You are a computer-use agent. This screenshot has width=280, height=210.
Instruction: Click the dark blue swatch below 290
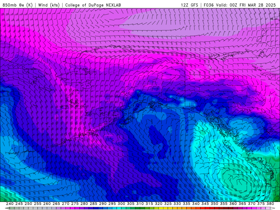pyautogui.click(x=100, y=208)
